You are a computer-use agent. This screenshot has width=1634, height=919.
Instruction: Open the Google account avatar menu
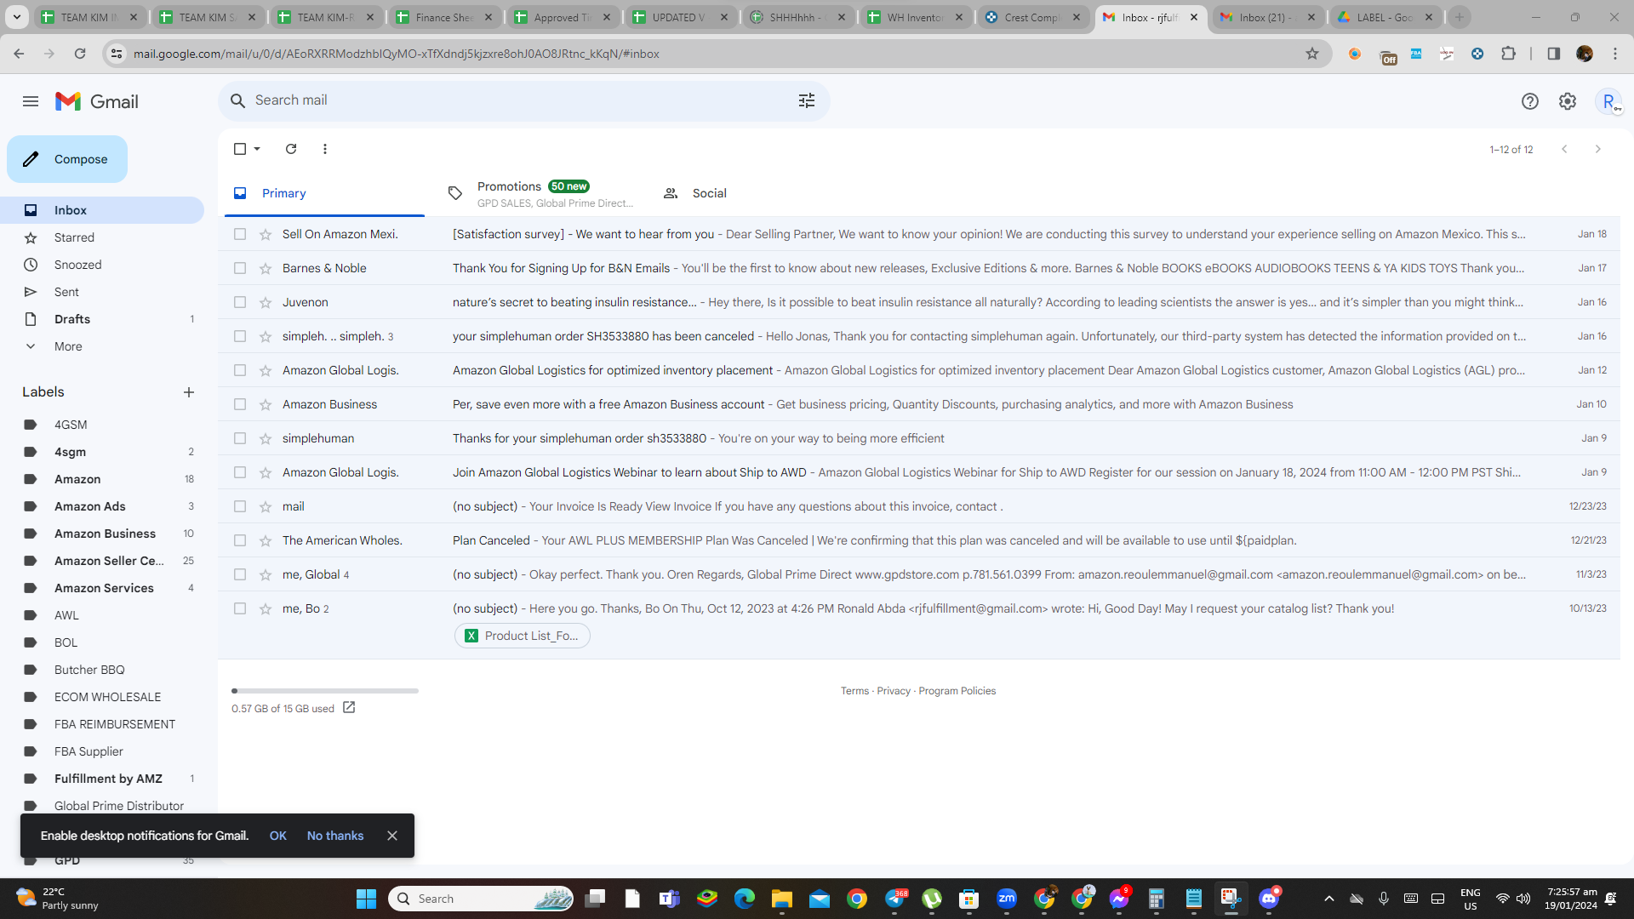pyautogui.click(x=1608, y=101)
